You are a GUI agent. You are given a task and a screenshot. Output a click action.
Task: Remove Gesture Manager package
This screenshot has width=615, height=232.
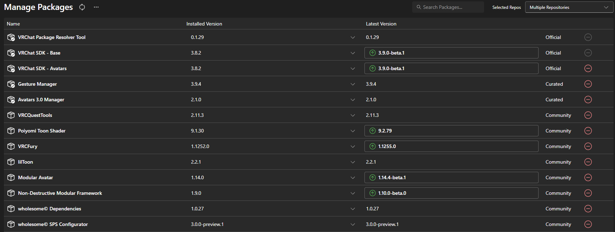(588, 84)
